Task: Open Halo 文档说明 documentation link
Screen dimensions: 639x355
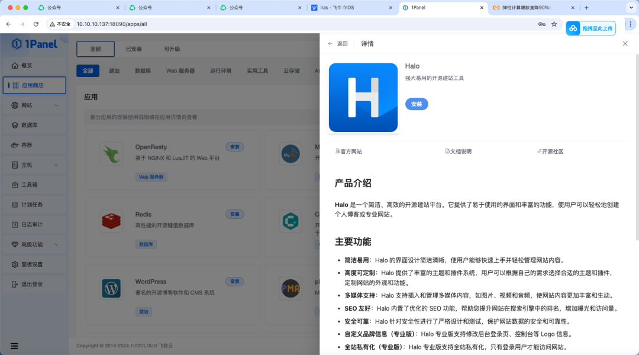Action: (458, 151)
